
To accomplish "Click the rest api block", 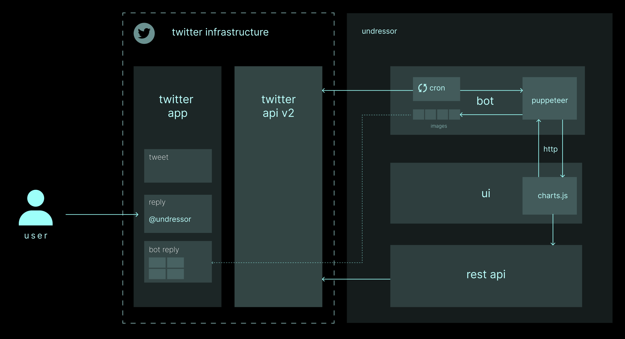I will [x=486, y=275].
